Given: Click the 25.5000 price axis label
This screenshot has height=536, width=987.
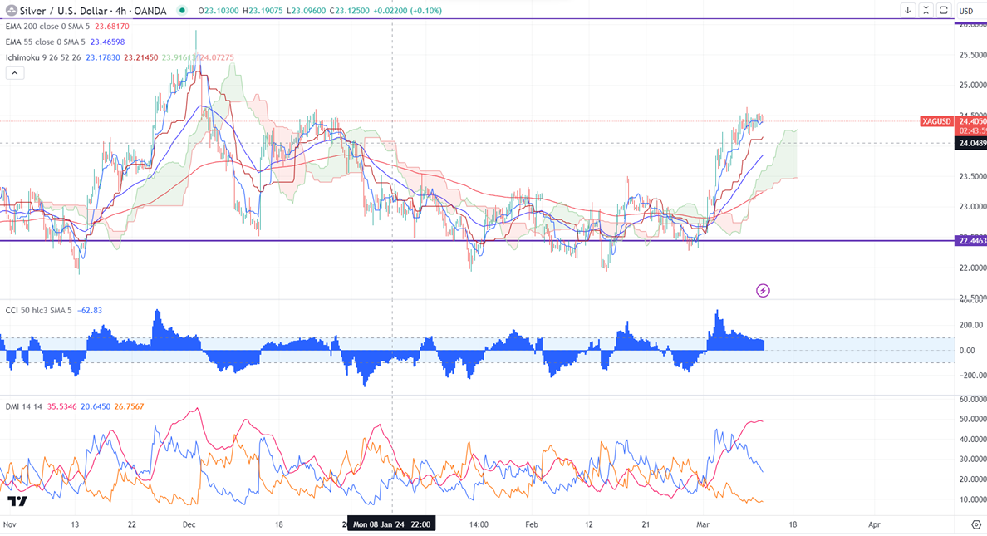Looking at the screenshot, I should coord(973,55).
